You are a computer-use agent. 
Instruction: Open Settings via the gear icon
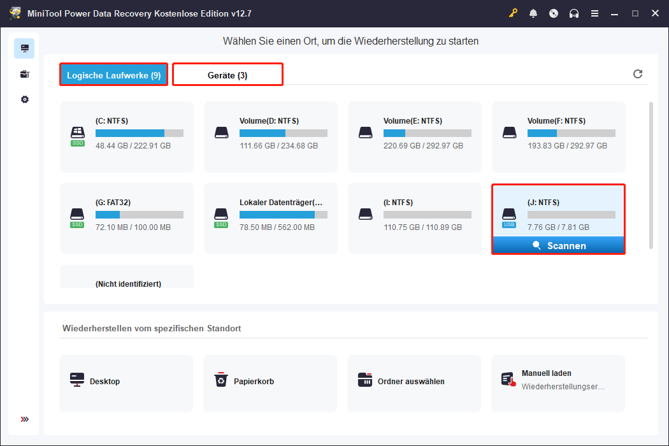coord(24,99)
